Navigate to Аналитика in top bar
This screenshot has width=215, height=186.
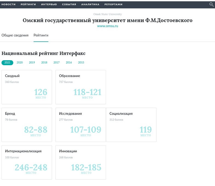coord(90,4)
